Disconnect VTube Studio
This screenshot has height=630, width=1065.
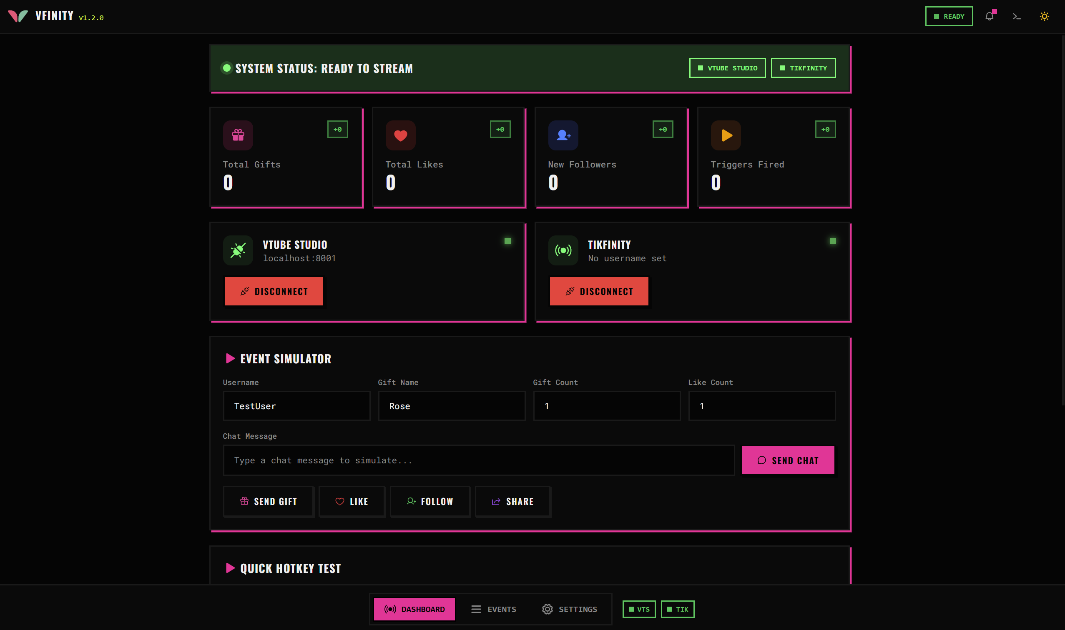pyautogui.click(x=274, y=291)
